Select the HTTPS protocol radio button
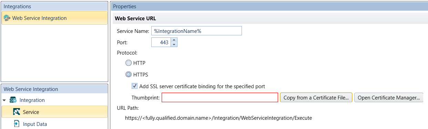 (129, 74)
